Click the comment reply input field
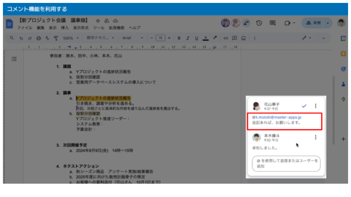351x197 pixels. point(286,163)
